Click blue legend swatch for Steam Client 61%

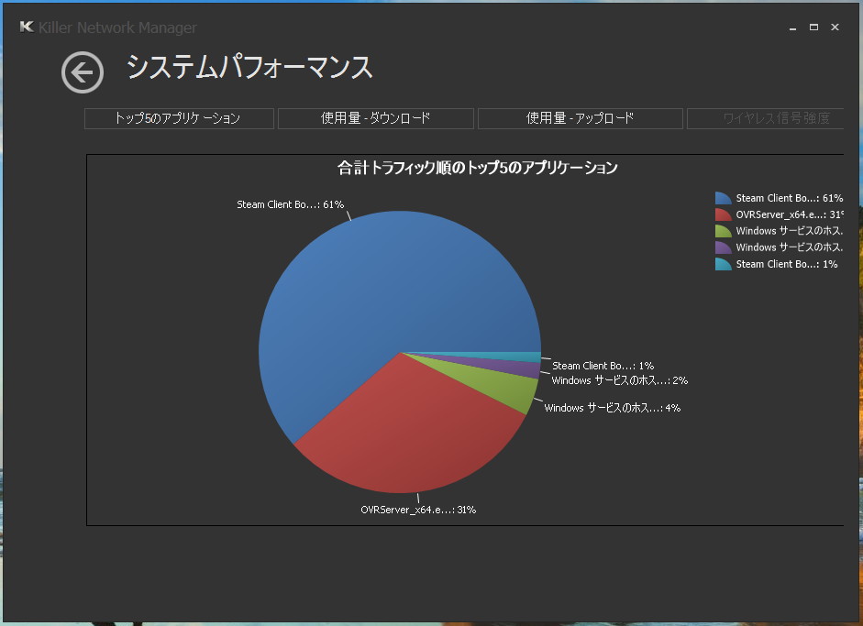point(724,198)
